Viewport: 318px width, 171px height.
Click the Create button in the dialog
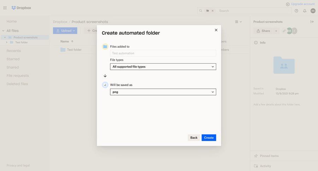click(209, 137)
